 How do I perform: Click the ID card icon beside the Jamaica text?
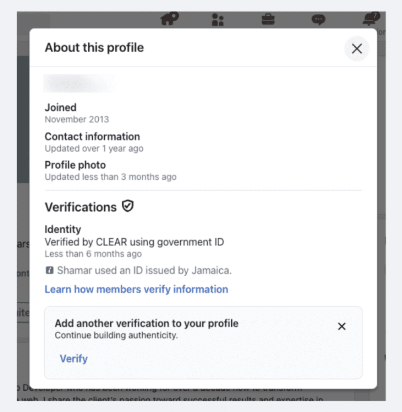tap(49, 270)
